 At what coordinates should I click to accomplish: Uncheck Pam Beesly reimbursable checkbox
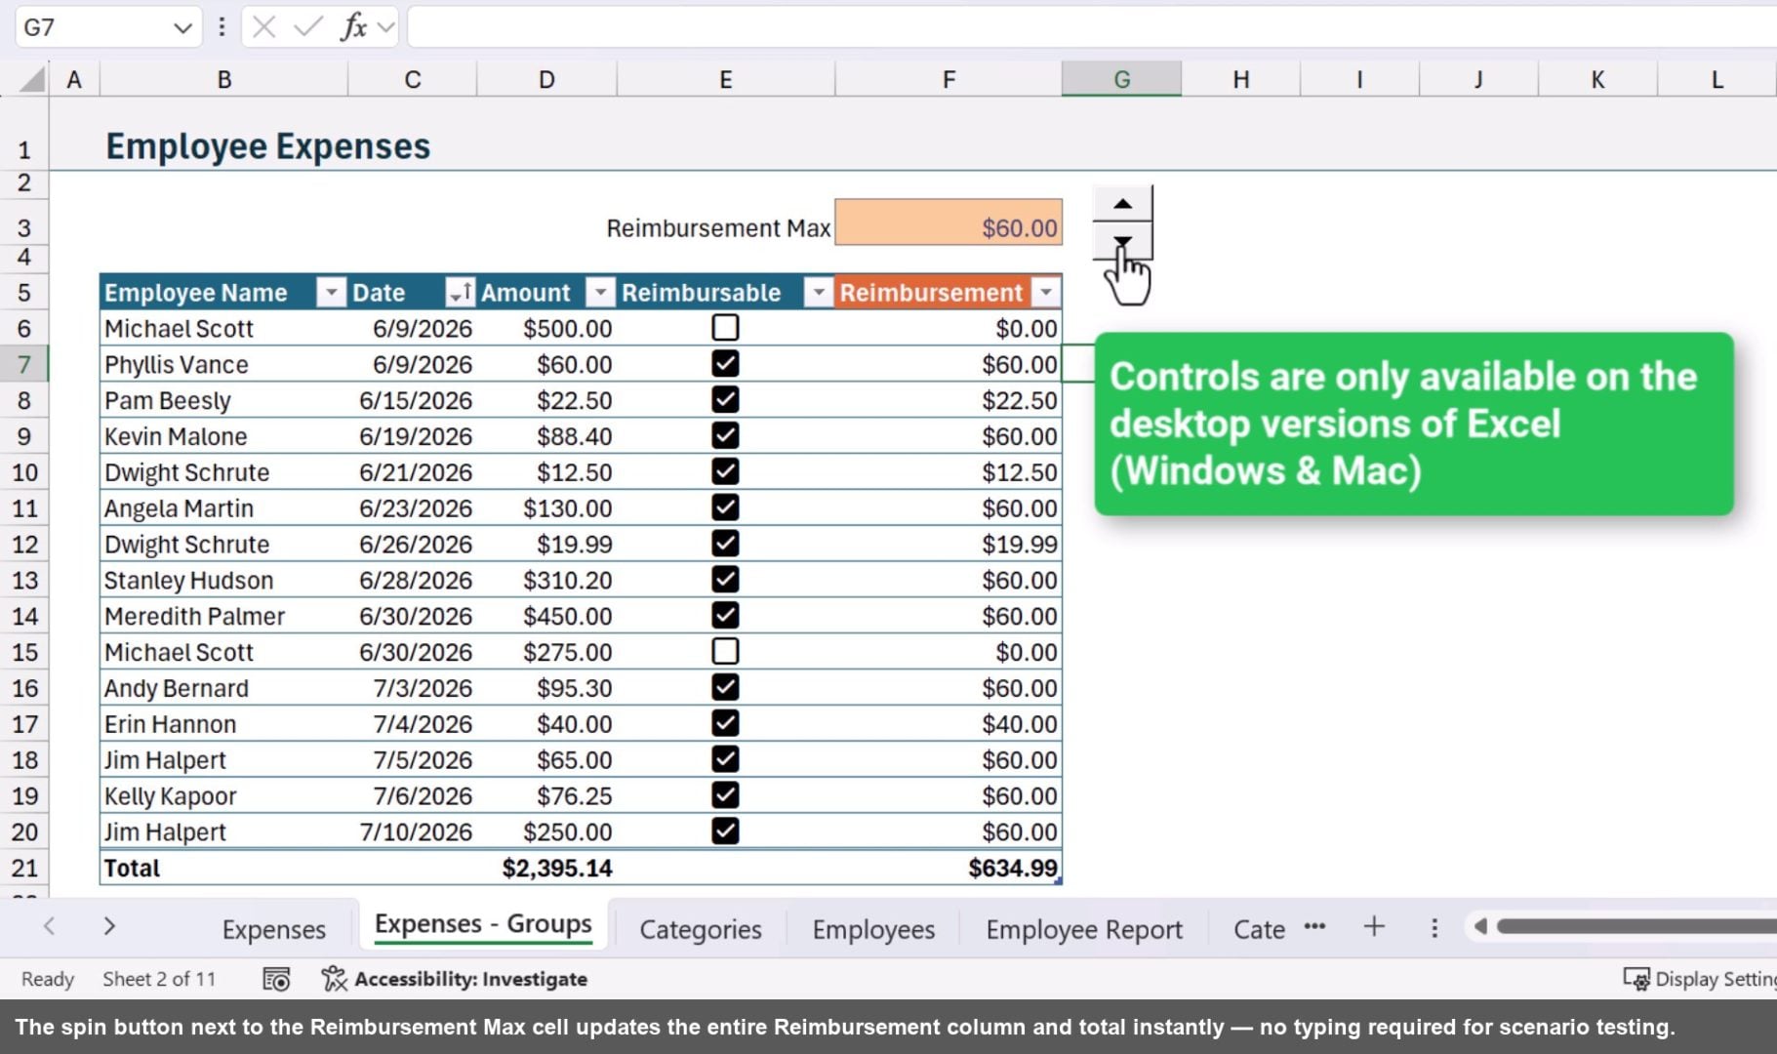[725, 400]
